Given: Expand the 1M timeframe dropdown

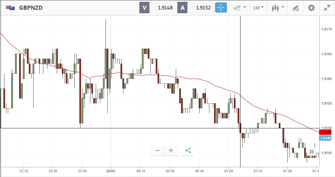Looking at the screenshot, I should (258, 8).
